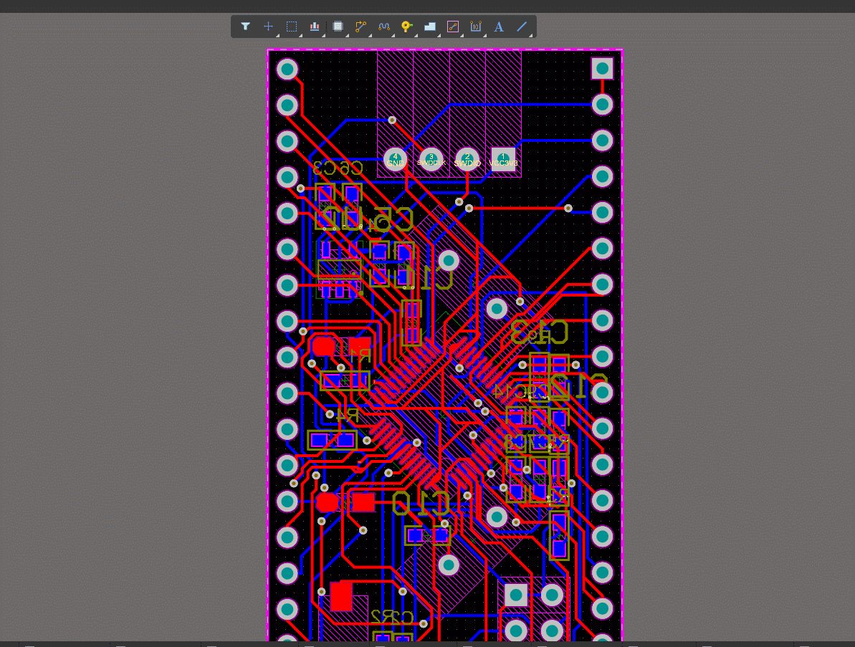Click the Place Via icon

(x=406, y=27)
